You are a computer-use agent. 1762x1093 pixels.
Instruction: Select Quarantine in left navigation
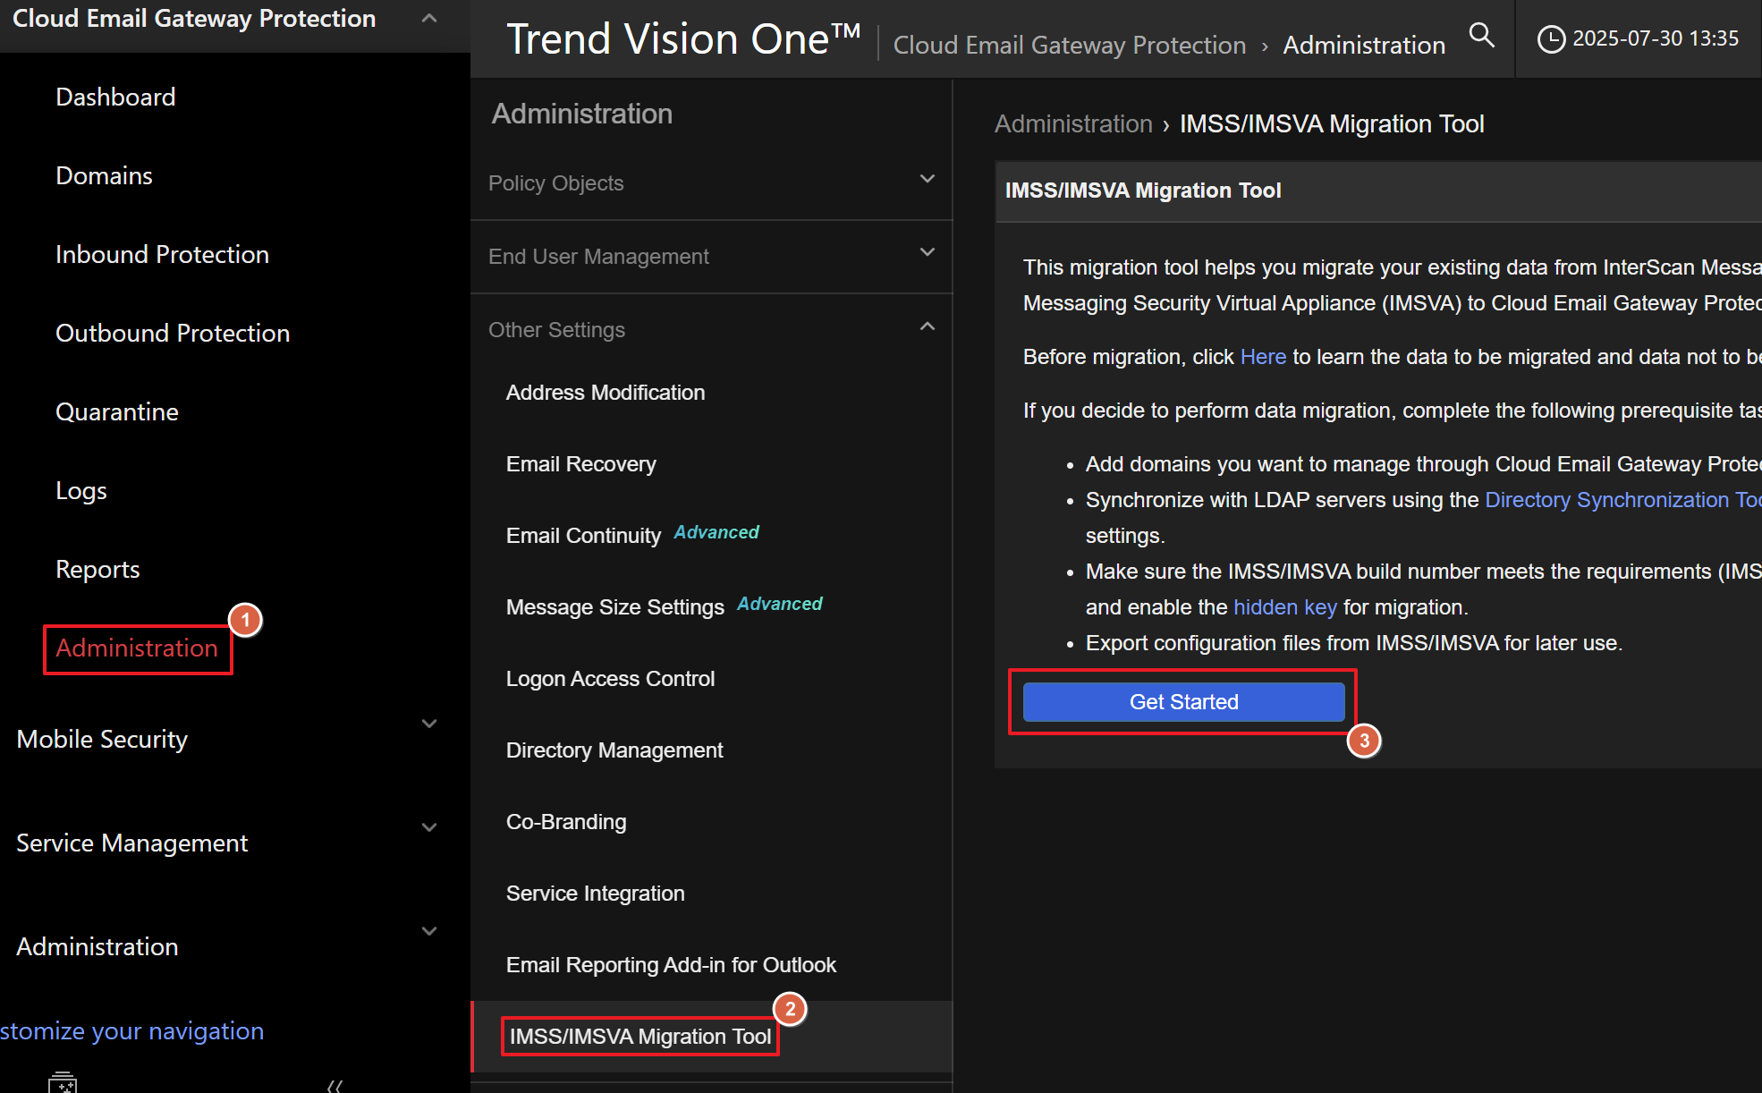117,412
